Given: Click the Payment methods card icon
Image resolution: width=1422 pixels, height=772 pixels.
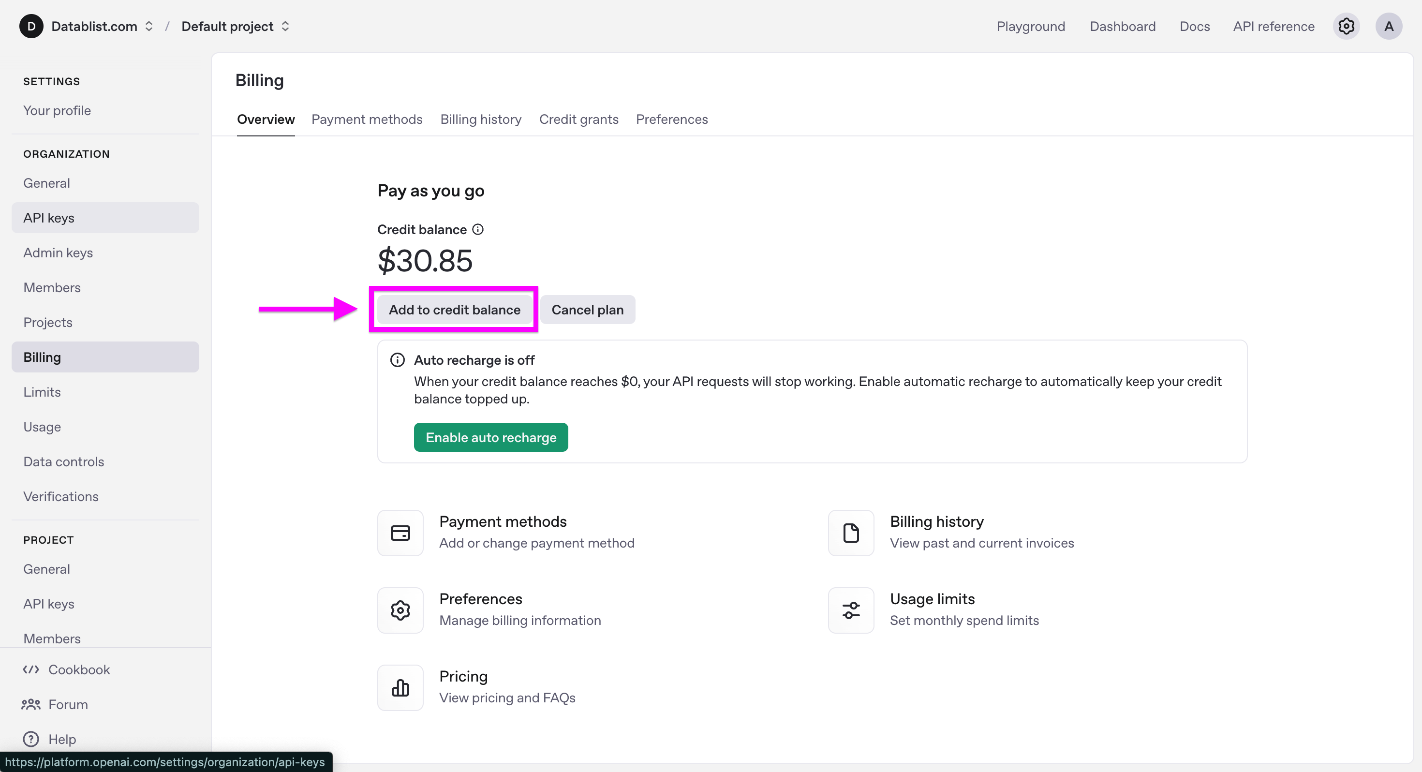Looking at the screenshot, I should 400,533.
